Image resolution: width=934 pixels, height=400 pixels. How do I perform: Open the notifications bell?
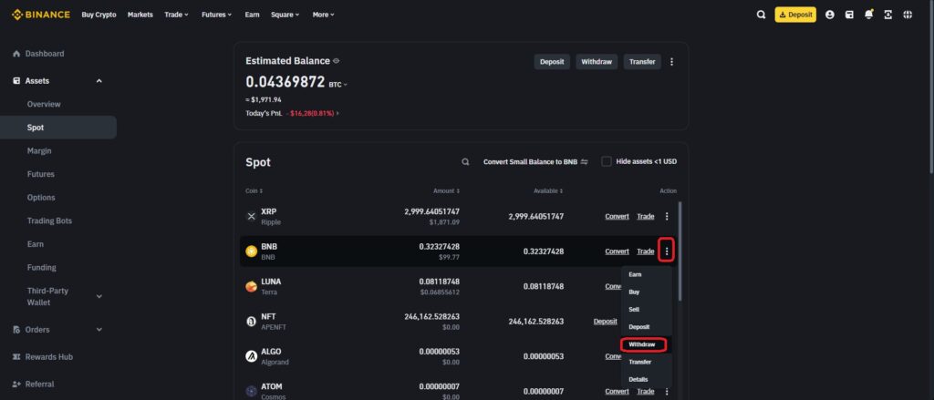(x=869, y=15)
